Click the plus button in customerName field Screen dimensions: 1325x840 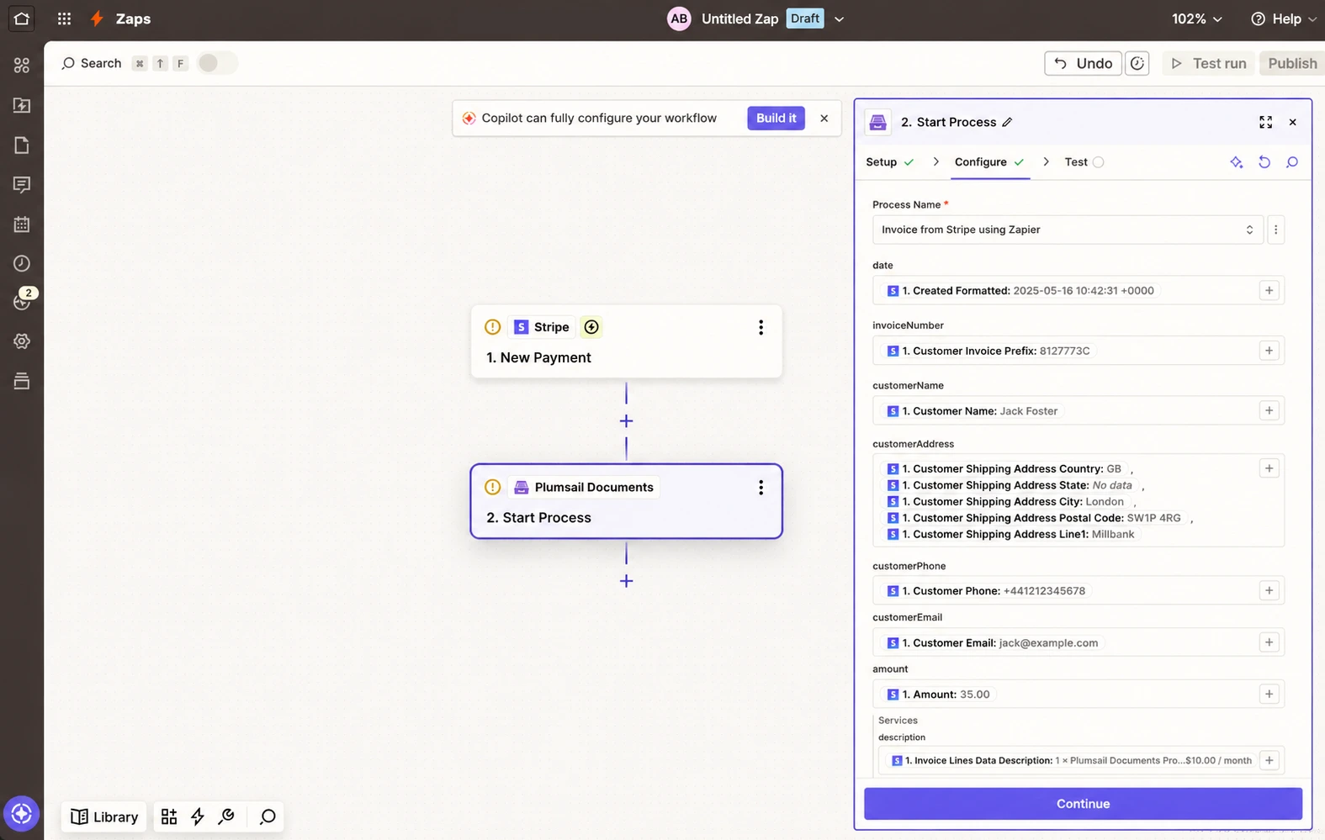(1269, 410)
